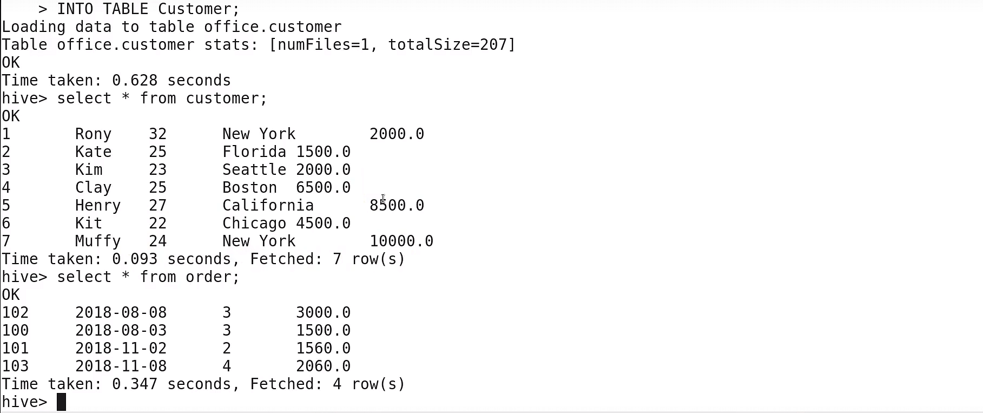Click 'Fetched: 4 row(s)' text
This screenshot has height=413, width=983.
pyautogui.click(x=327, y=384)
